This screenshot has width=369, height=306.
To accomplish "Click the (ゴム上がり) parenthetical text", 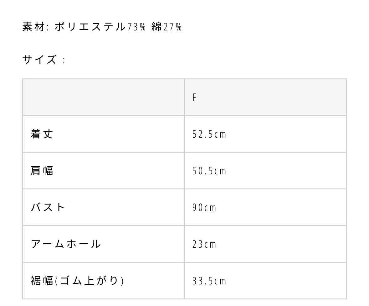I will [x=90, y=280].
